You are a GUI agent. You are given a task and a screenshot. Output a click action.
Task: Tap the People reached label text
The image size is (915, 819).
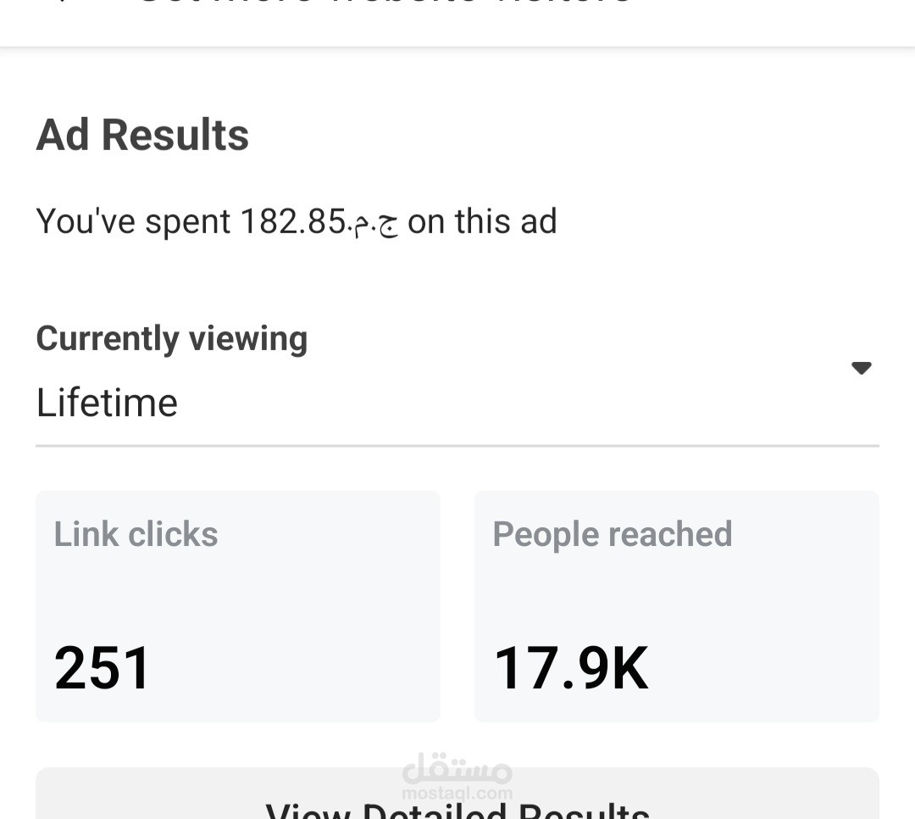click(x=612, y=534)
